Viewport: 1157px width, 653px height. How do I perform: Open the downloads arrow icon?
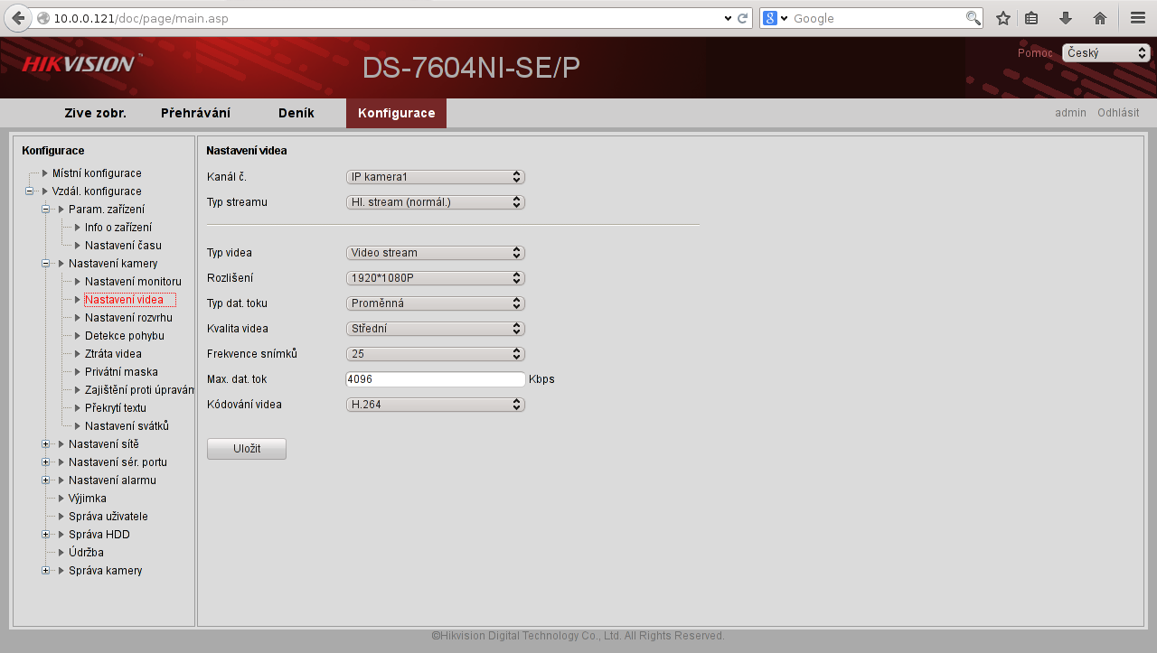click(x=1066, y=18)
